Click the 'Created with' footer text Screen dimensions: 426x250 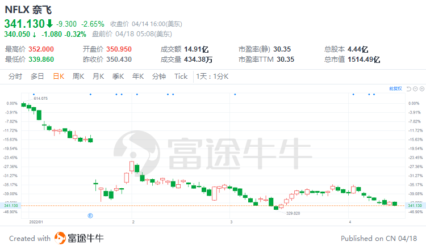click(30, 238)
